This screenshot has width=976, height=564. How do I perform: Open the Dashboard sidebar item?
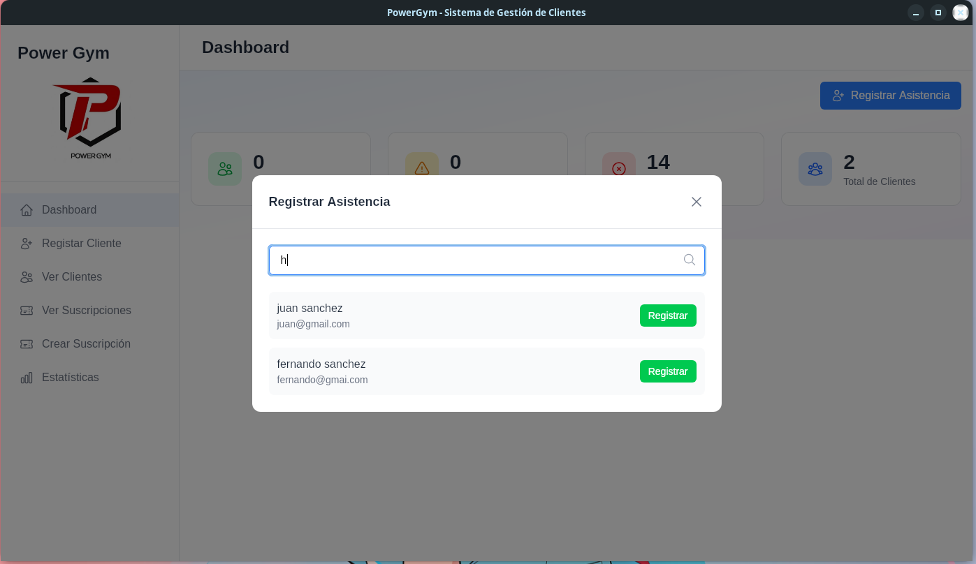tap(90, 210)
